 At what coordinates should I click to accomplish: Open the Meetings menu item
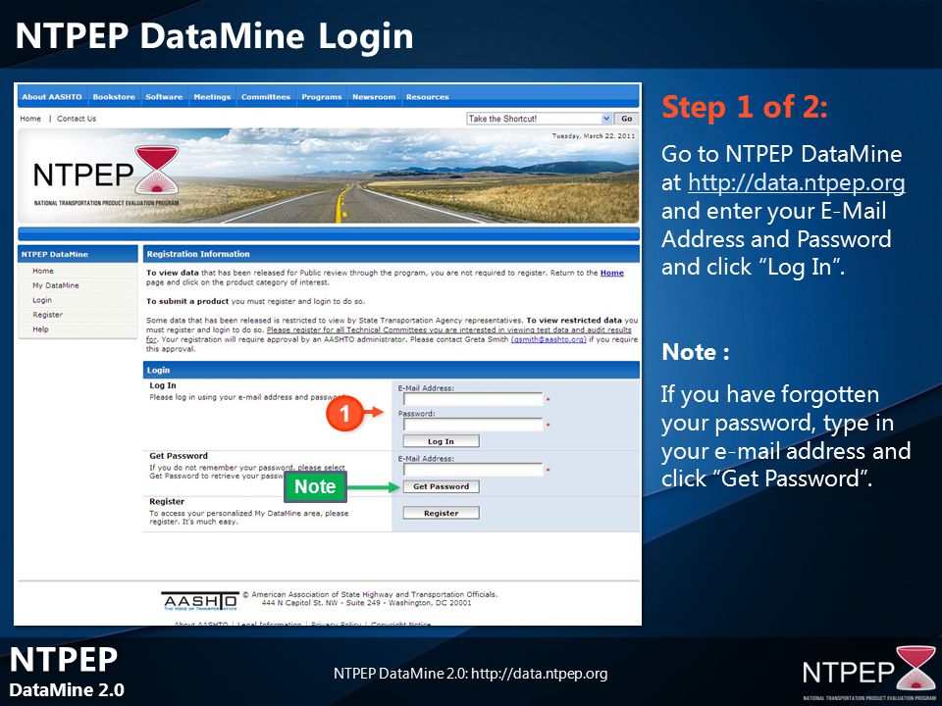212,97
